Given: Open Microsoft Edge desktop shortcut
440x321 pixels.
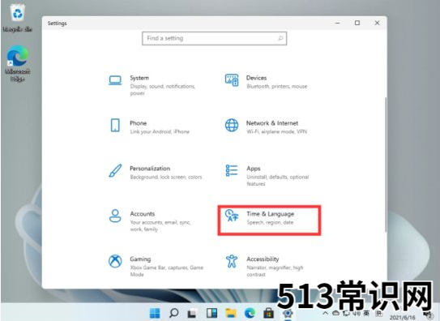Looking at the screenshot, I should tap(17, 63).
